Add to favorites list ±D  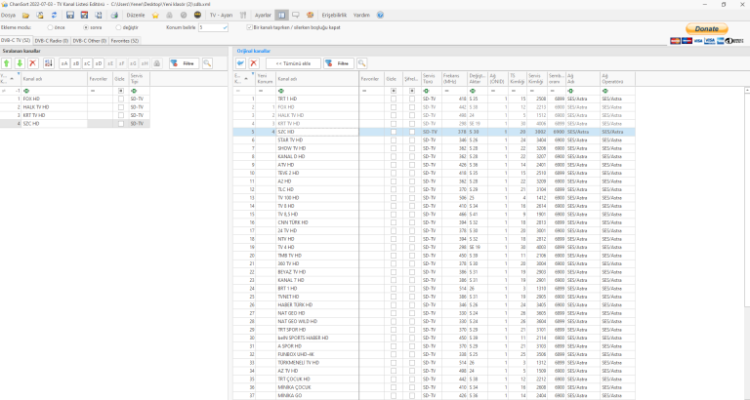[x=99, y=63]
